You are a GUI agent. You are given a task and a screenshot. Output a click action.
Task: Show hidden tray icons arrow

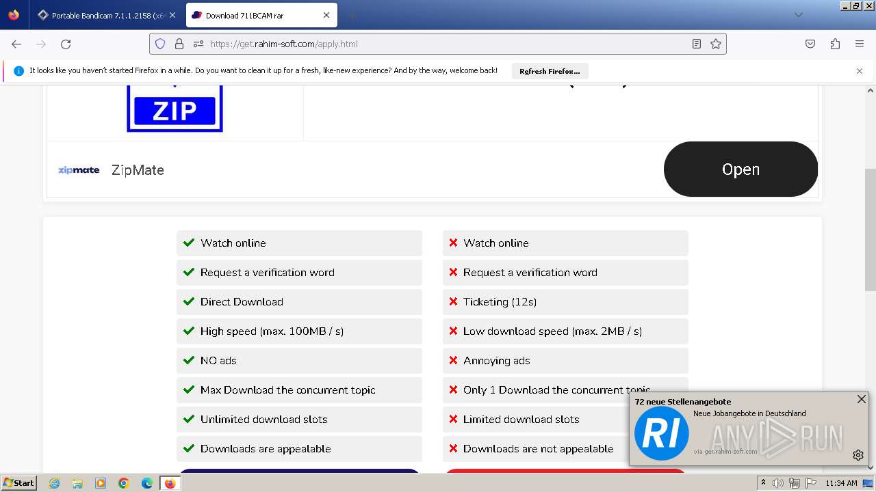coord(764,483)
